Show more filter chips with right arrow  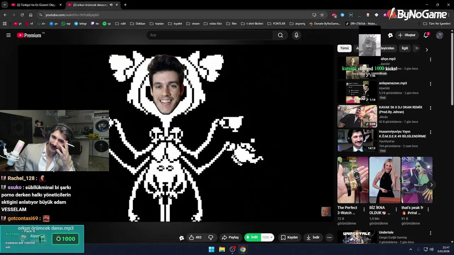coord(427,50)
